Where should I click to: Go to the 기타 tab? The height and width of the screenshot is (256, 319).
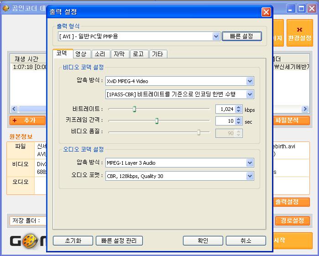(158, 54)
